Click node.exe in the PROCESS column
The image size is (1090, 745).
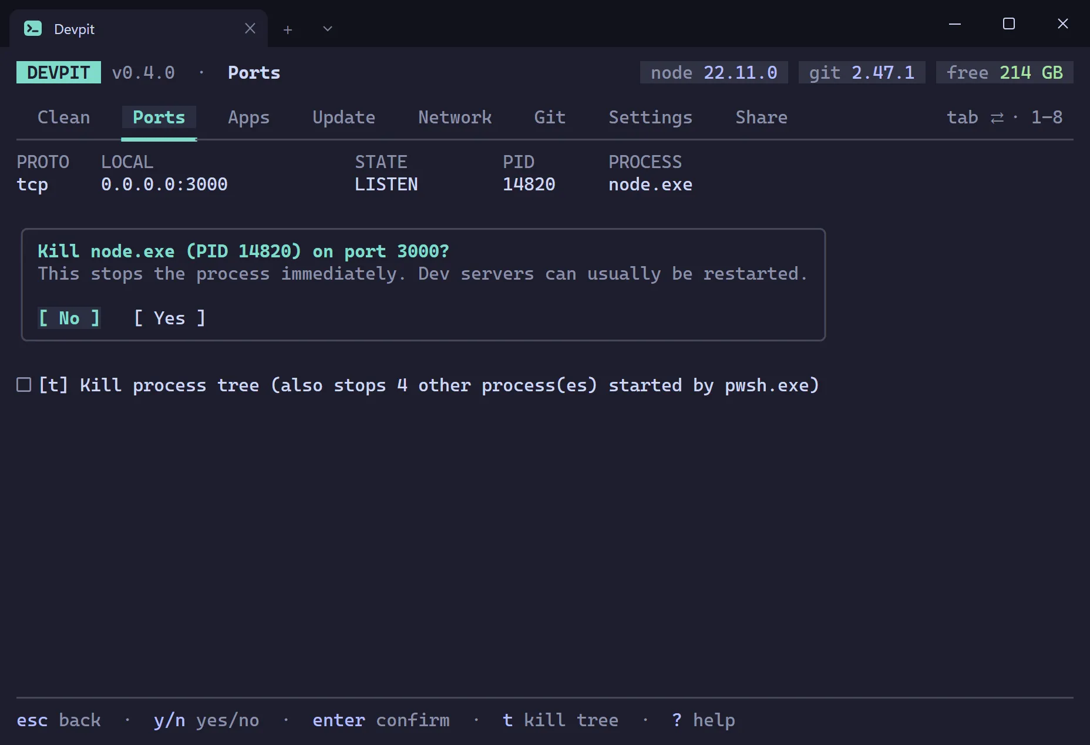point(651,184)
